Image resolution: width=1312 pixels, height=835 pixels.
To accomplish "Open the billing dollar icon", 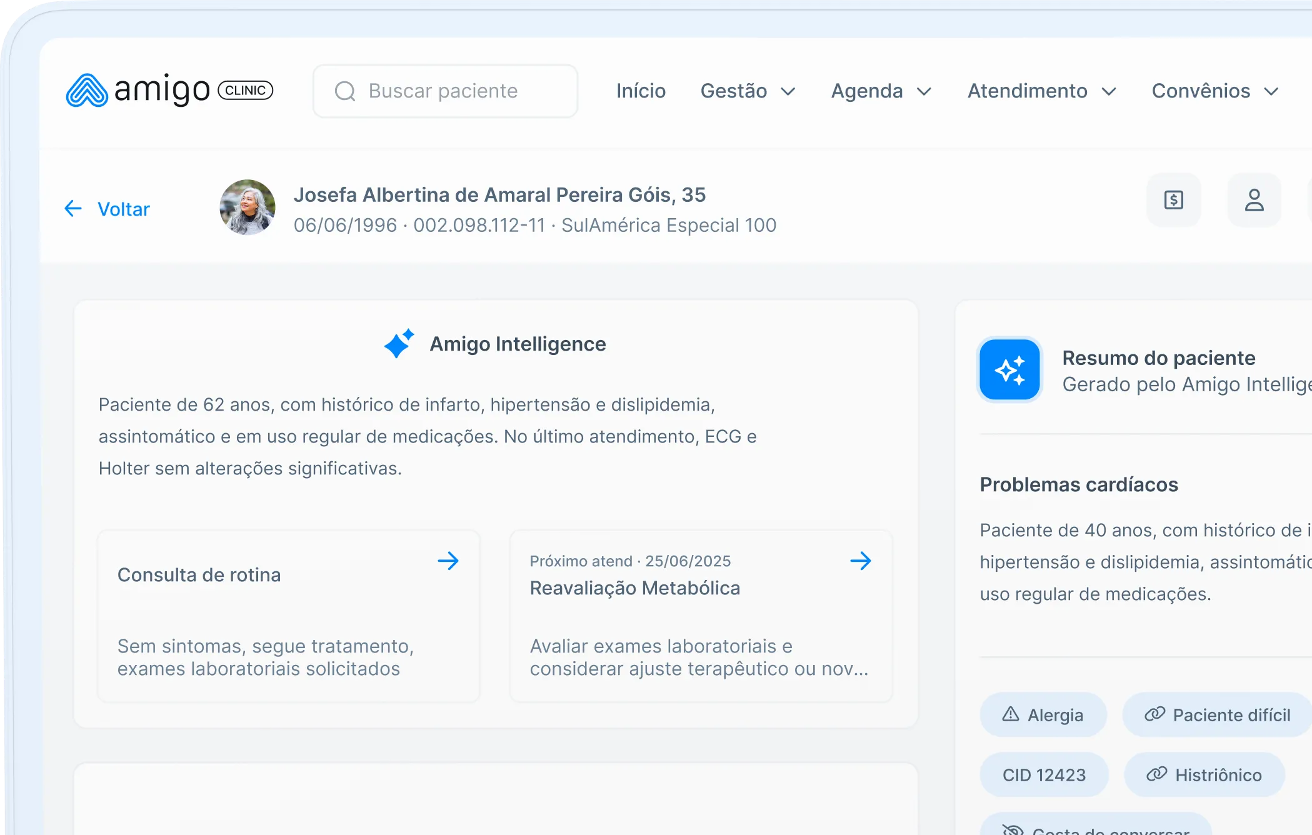I will pyautogui.click(x=1173, y=200).
